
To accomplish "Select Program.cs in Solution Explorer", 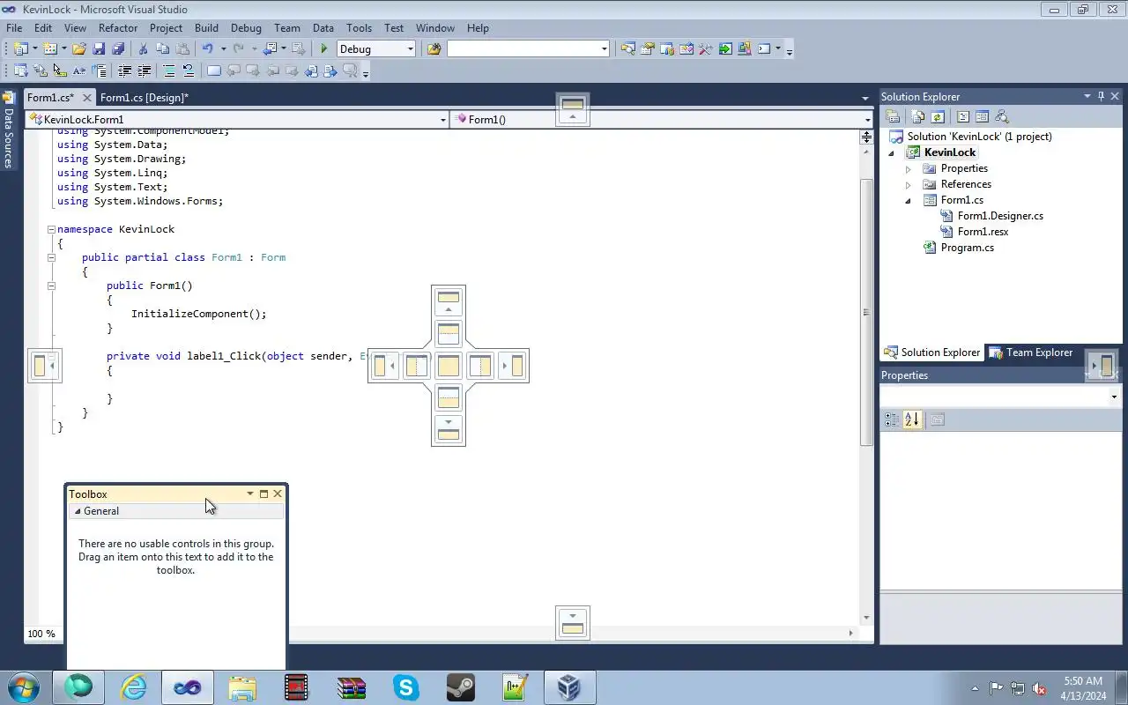I will coord(967,248).
